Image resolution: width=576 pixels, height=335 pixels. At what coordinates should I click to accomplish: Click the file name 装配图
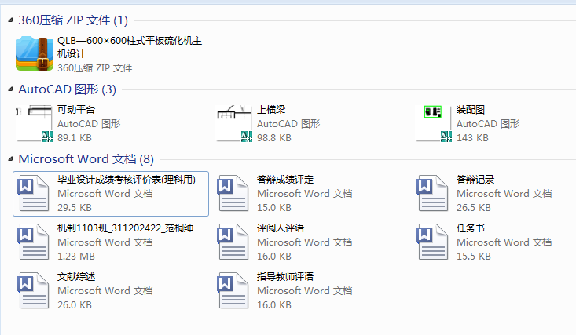coord(471,109)
